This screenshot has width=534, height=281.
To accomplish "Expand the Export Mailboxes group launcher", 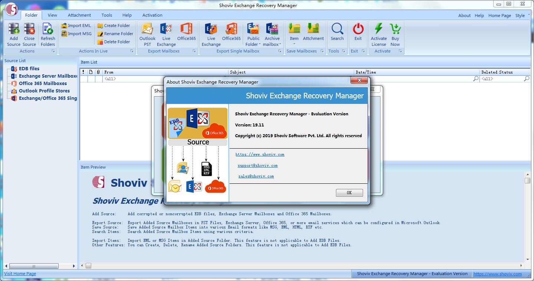I will (194, 51).
